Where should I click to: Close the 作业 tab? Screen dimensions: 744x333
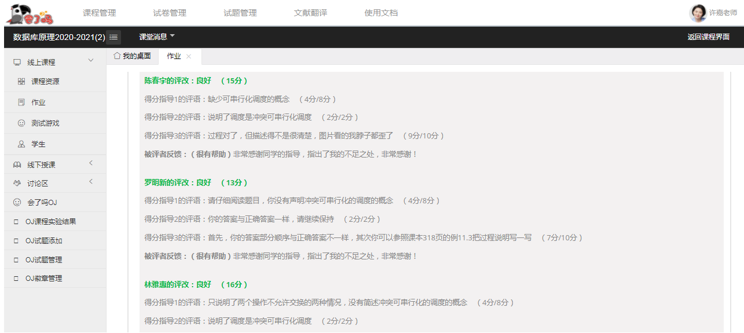tap(189, 57)
